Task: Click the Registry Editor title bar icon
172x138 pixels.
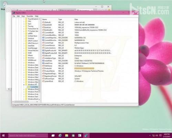Action: coord(14,13)
